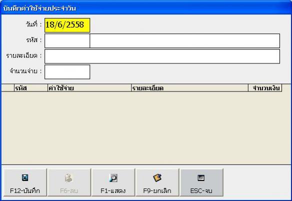Click the blank row-selector header cell
Viewport: 292px width, 201px height.
(8, 88)
